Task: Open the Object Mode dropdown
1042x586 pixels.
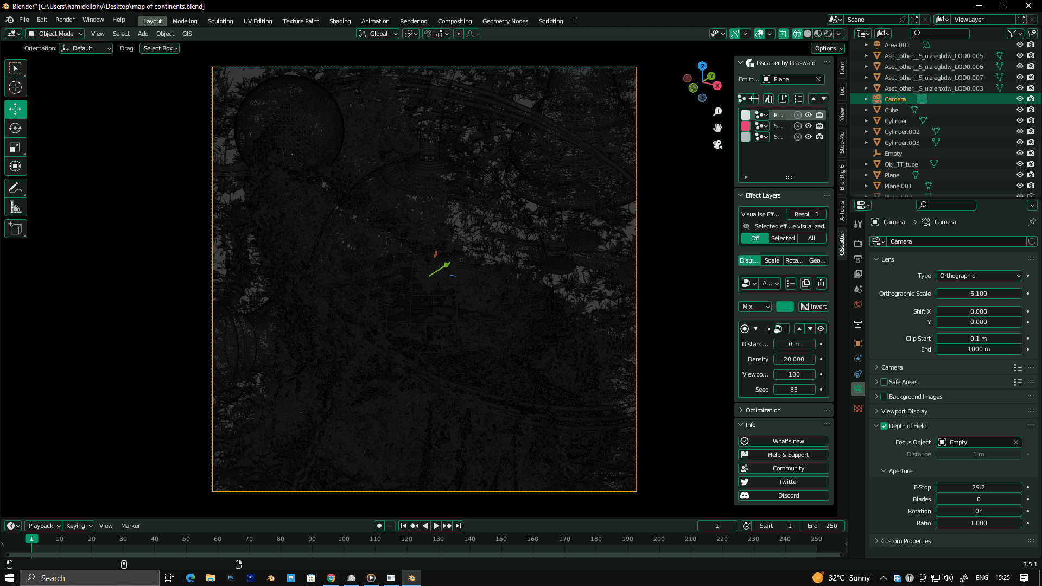Action: (55, 34)
